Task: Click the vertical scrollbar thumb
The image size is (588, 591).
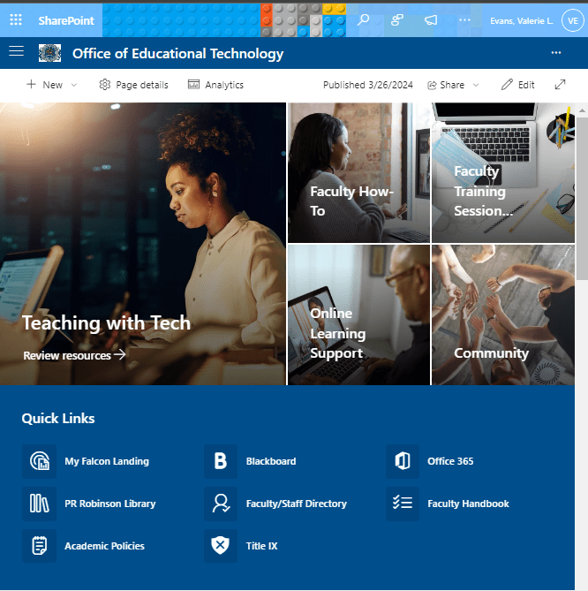Action: pos(582,198)
